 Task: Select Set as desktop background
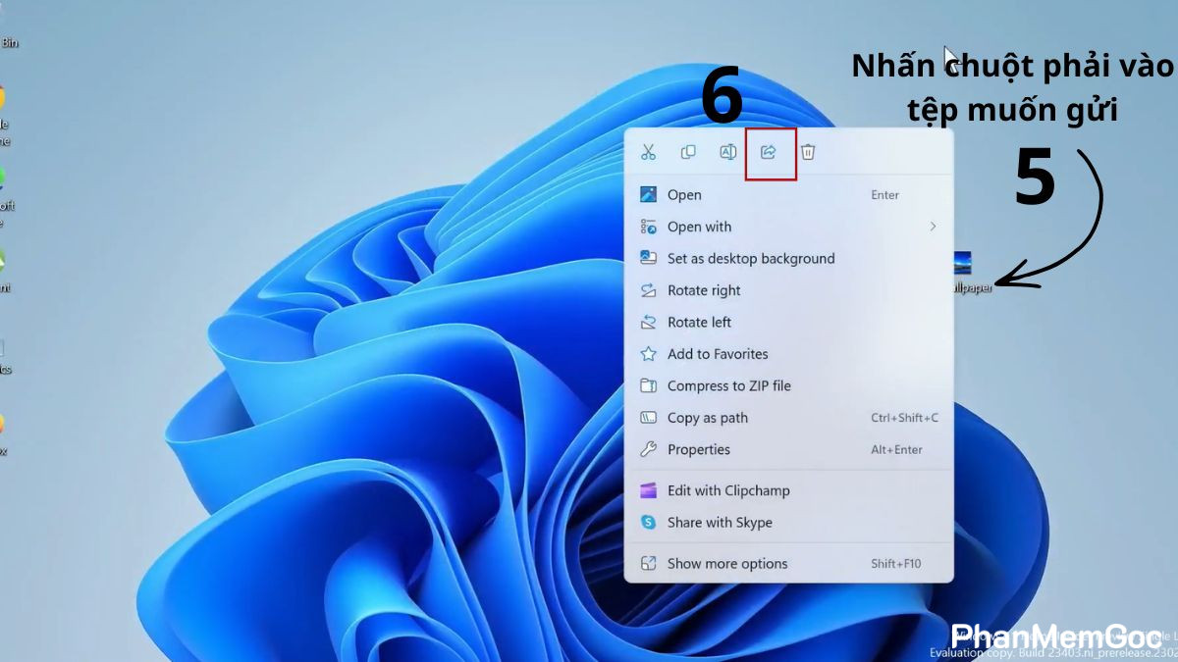[788, 259]
